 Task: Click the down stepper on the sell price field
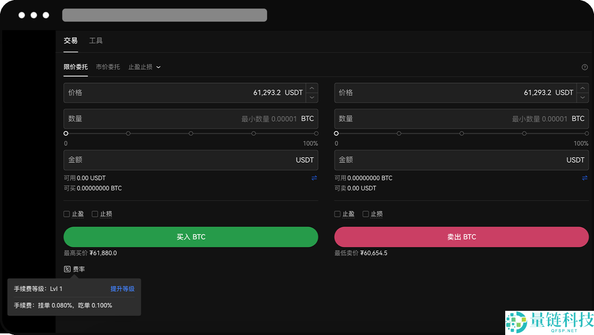583,97
